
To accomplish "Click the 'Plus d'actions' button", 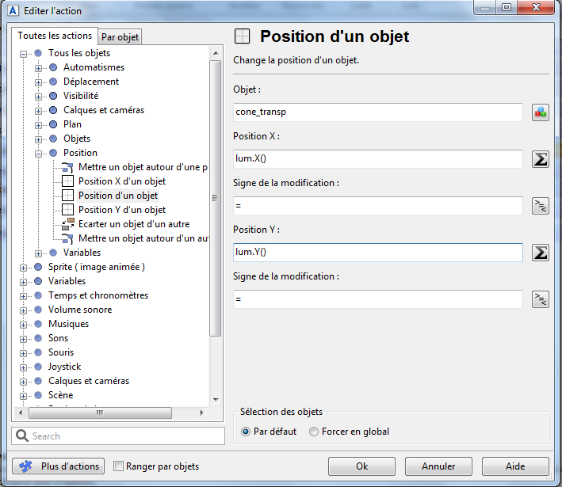I will pos(59,466).
